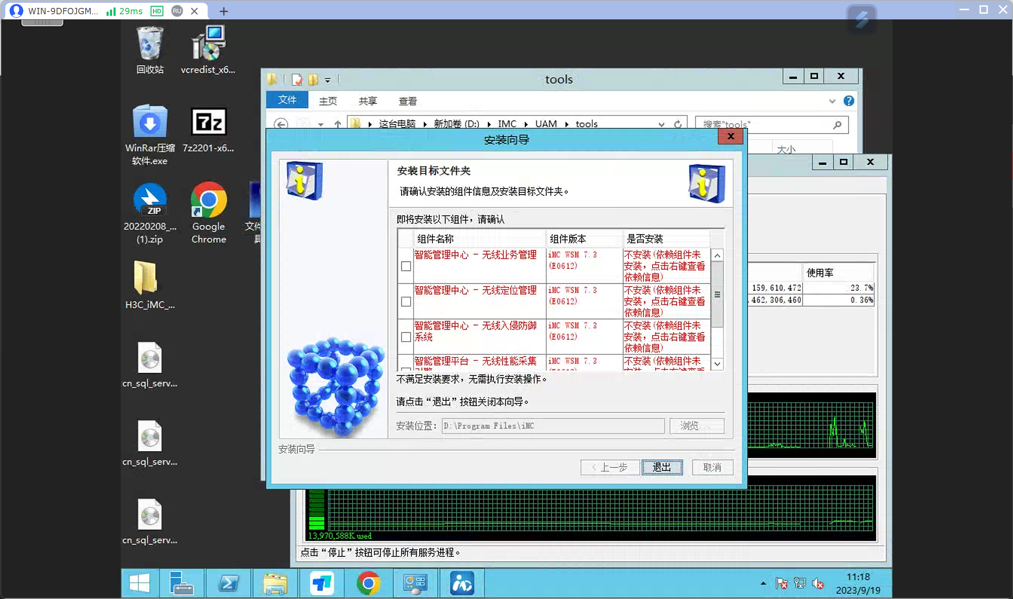Open Server Manager from the taskbar
Image resolution: width=1013 pixels, height=599 pixels.
[x=181, y=583]
